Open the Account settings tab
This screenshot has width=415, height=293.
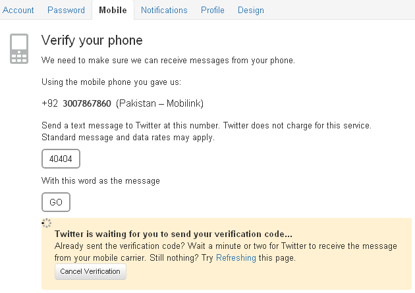click(x=18, y=10)
